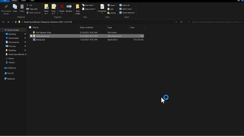Go up one folder level
Screen dimensions: 244x137
point(16,22)
